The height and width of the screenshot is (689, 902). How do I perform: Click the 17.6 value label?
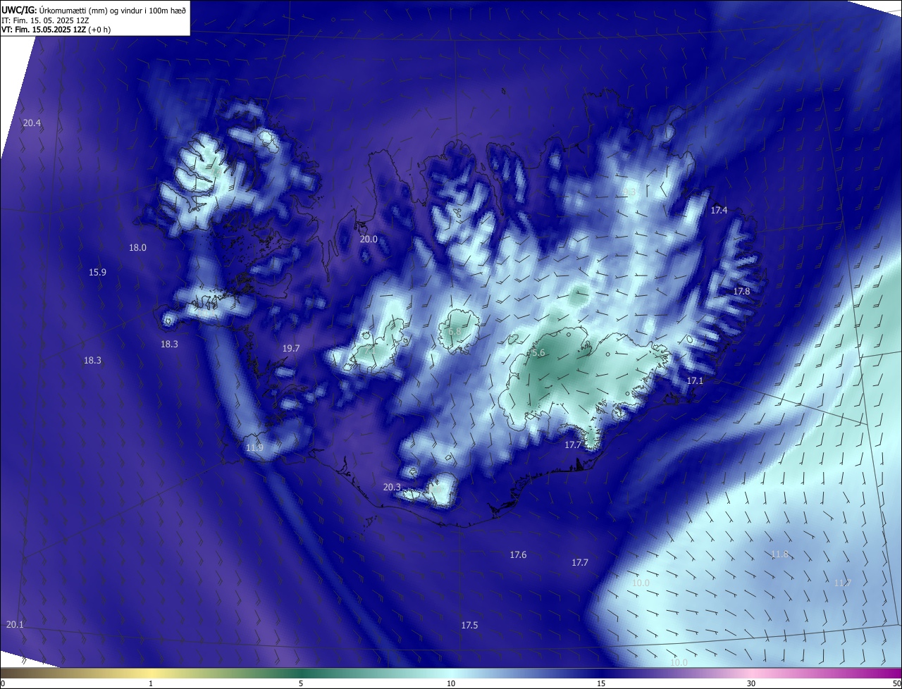(518, 555)
